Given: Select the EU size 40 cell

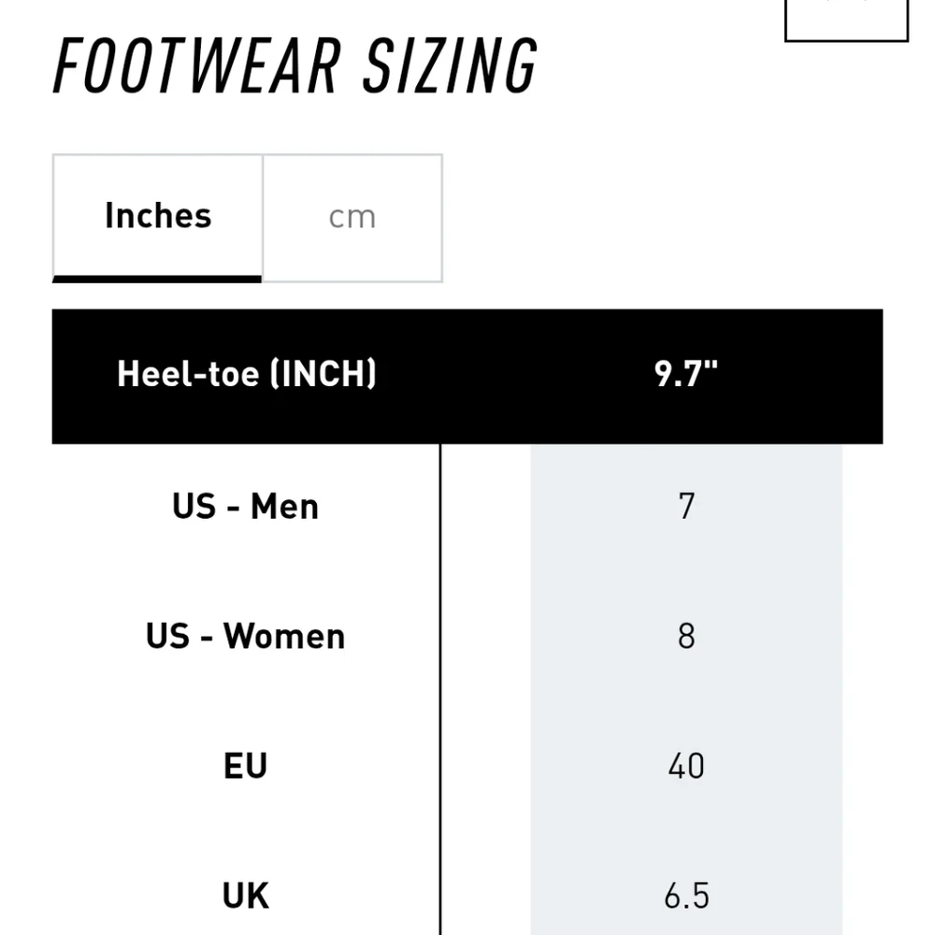Looking at the screenshot, I should [x=686, y=767].
